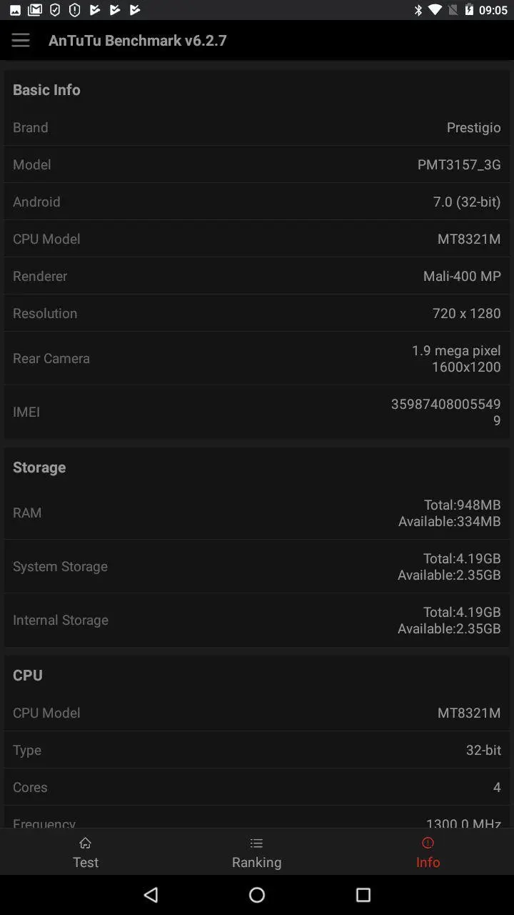Tap the Rear Camera row
The width and height of the screenshot is (514, 915).
pos(257,358)
